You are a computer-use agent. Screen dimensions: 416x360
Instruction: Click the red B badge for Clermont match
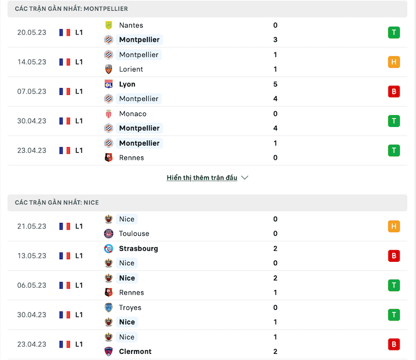394,344
